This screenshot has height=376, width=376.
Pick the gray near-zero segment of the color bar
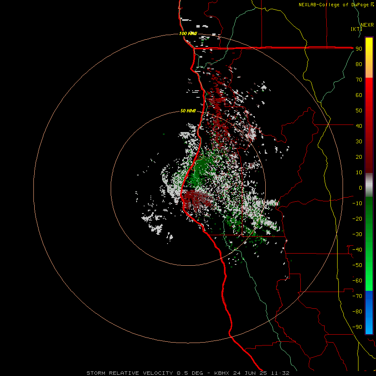tap(369, 185)
